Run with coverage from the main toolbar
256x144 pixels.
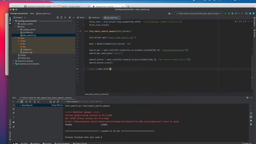[232, 14]
